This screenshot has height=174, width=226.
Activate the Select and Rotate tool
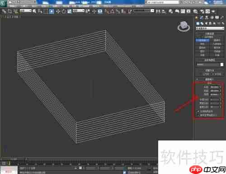point(64,11)
